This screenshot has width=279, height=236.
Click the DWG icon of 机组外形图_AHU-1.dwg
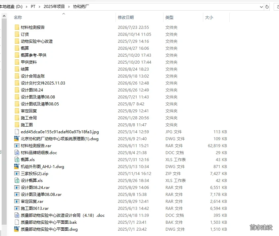coord(17,166)
